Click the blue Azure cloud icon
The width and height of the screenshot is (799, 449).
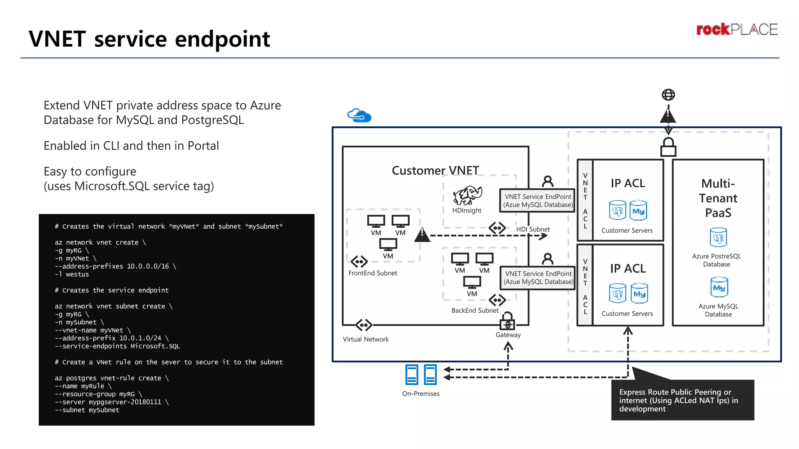tap(359, 115)
